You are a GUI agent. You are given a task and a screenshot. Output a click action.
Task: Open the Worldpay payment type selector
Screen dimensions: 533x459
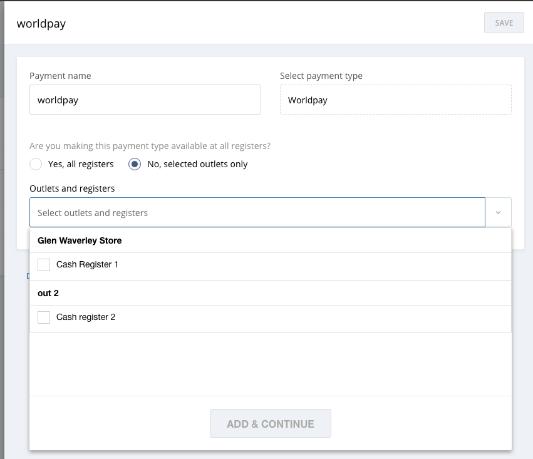tap(395, 100)
